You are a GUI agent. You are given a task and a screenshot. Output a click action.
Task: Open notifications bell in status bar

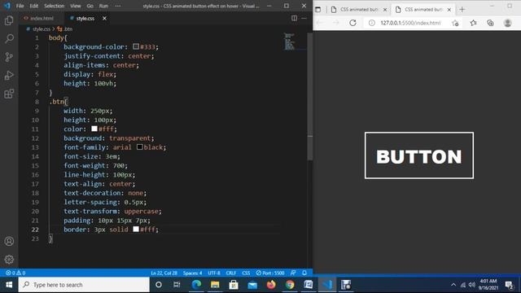304,273
